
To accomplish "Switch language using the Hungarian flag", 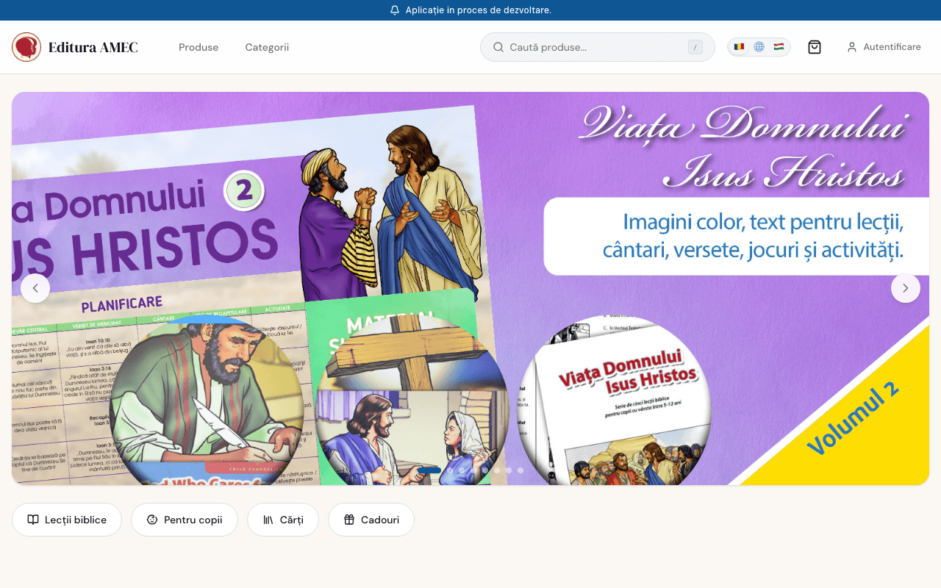I will coord(779,46).
